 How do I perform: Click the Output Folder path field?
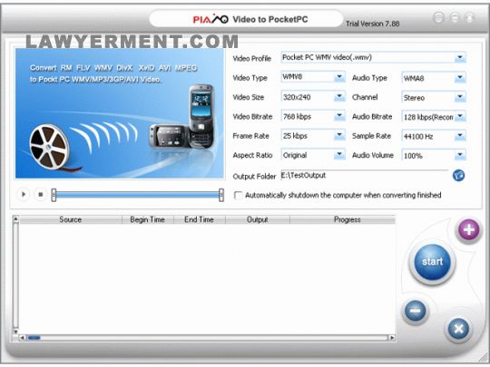(365, 175)
